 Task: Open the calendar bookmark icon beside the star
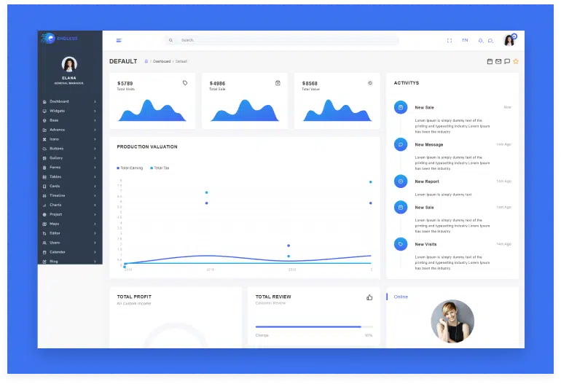point(490,61)
